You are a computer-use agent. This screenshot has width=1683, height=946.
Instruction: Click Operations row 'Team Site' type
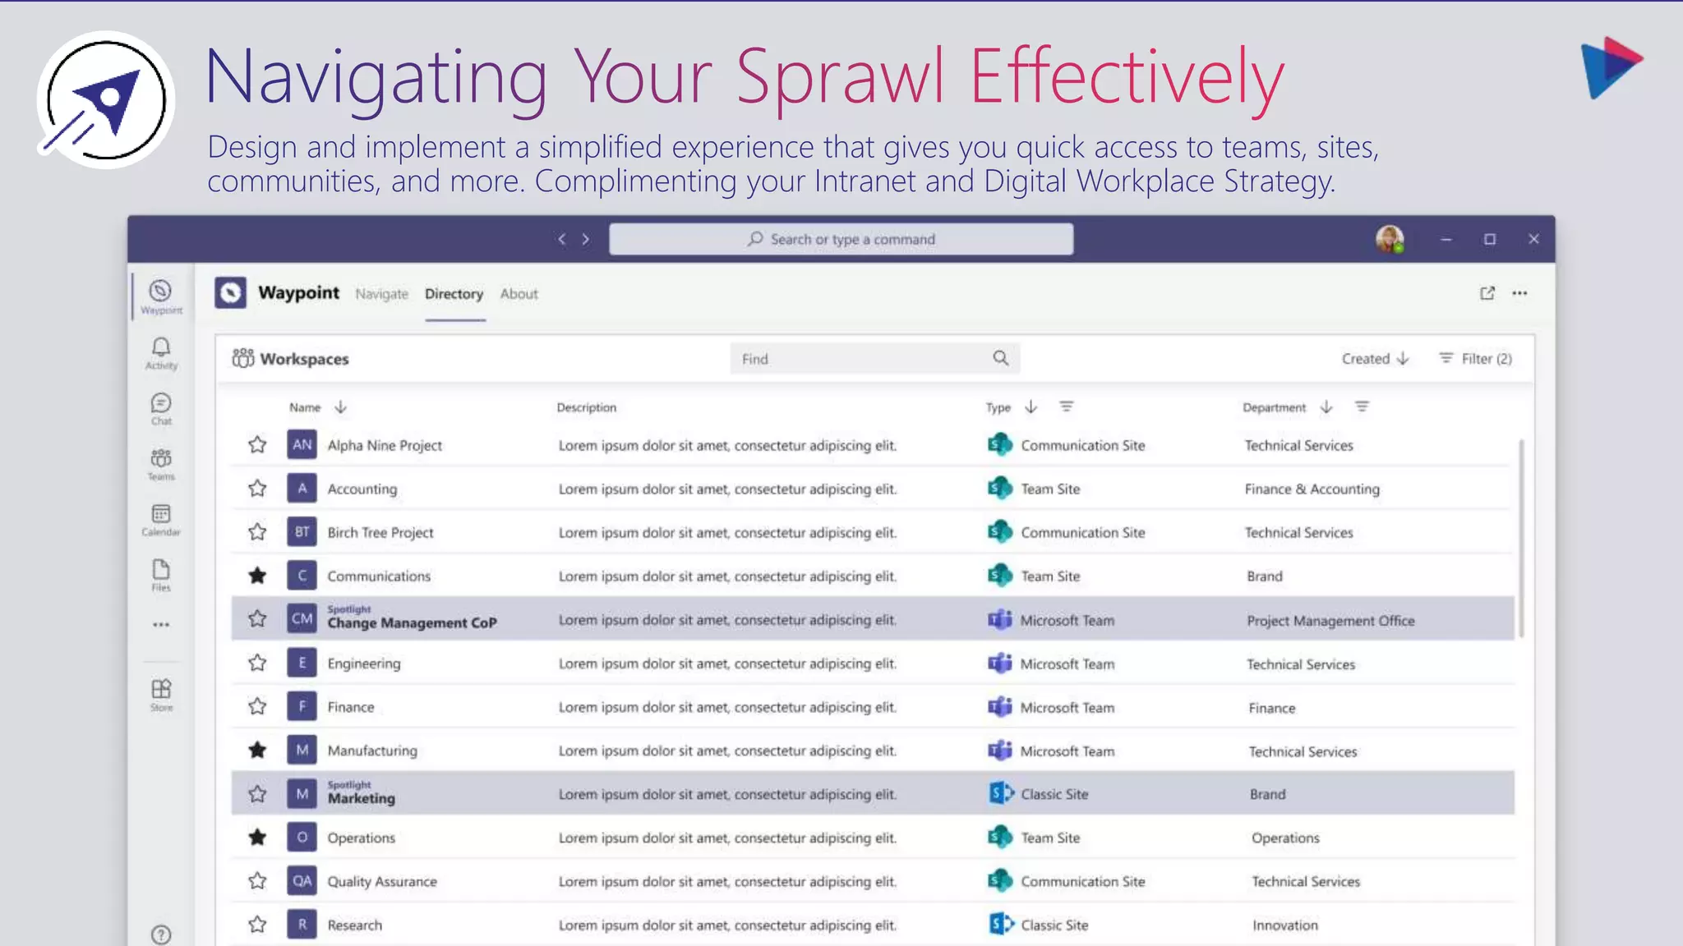pyautogui.click(x=1049, y=838)
